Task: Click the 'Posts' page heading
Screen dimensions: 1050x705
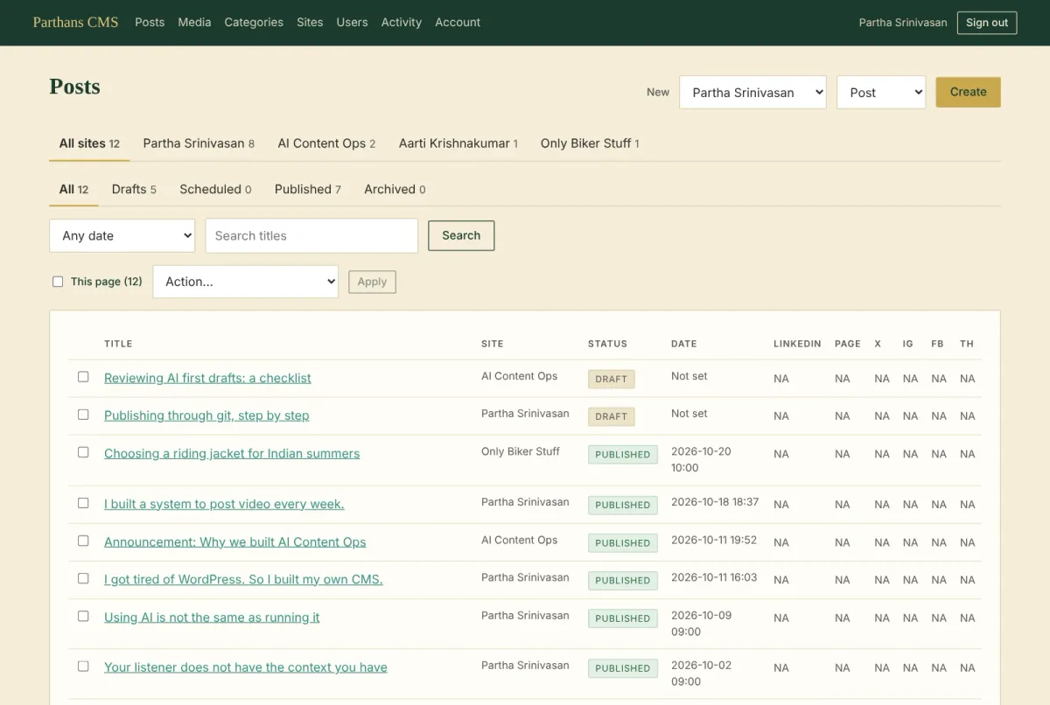Action: pos(75,87)
